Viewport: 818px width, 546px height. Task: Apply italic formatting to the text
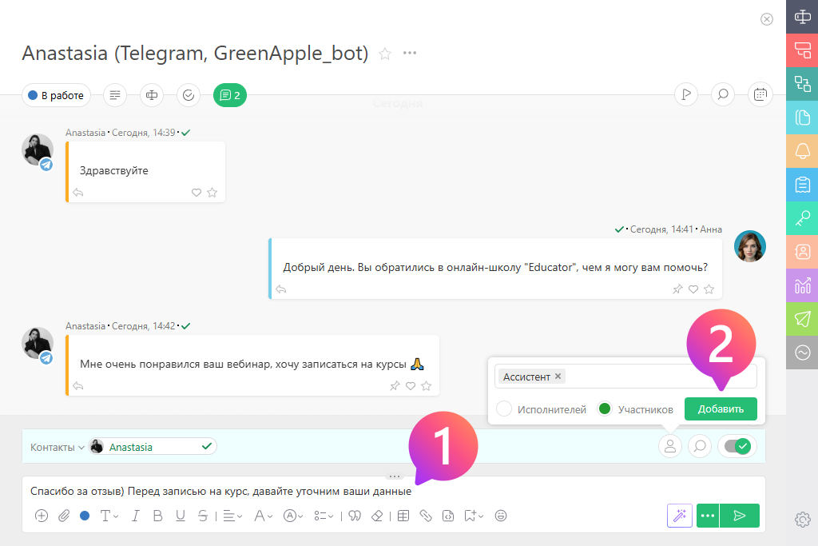tap(135, 516)
